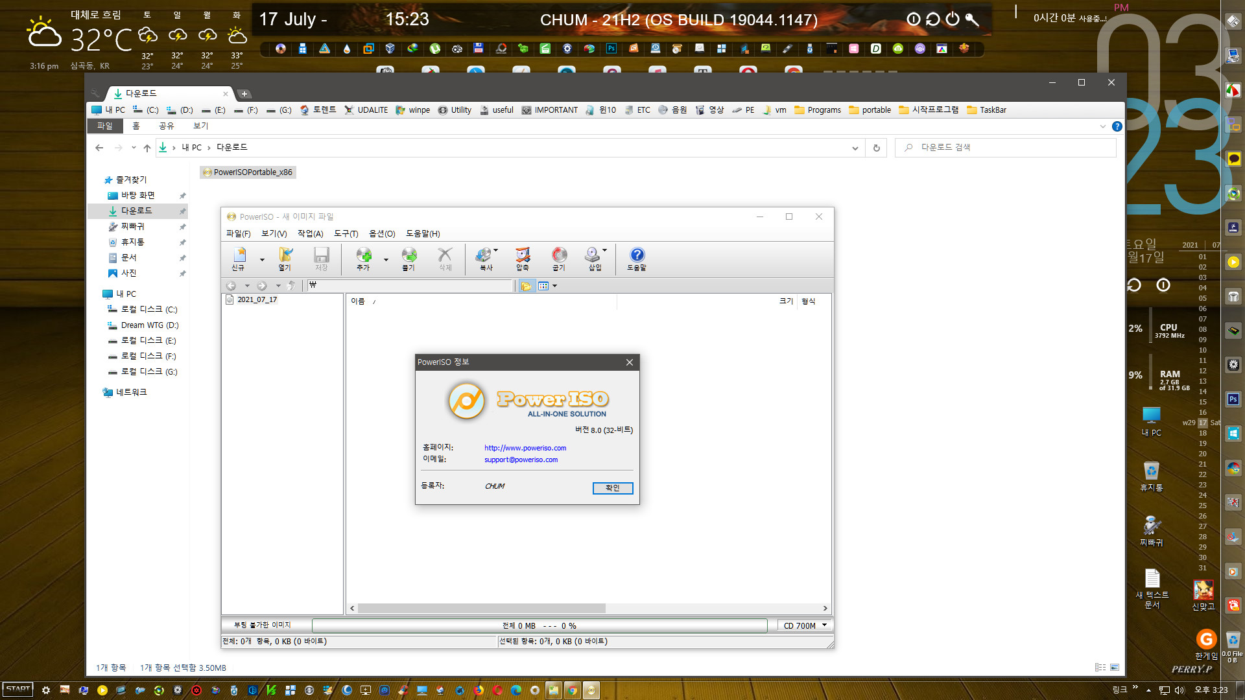The height and width of the screenshot is (700, 1245).
Task: Close the PowerISO 정보 dialog with X
Action: click(629, 362)
